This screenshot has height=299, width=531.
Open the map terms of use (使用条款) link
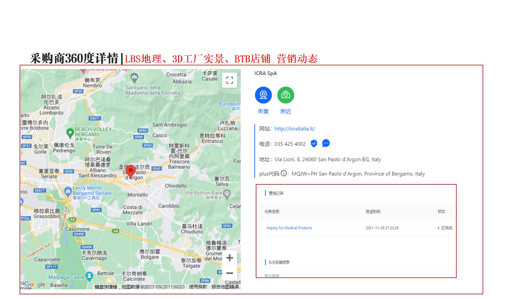point(198,287)
